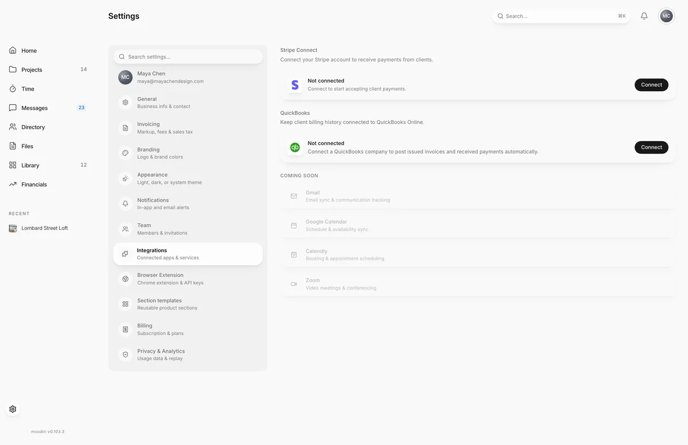Click the Team members icon
This screenshot has height=445, width=688.
tap(126, 229)
